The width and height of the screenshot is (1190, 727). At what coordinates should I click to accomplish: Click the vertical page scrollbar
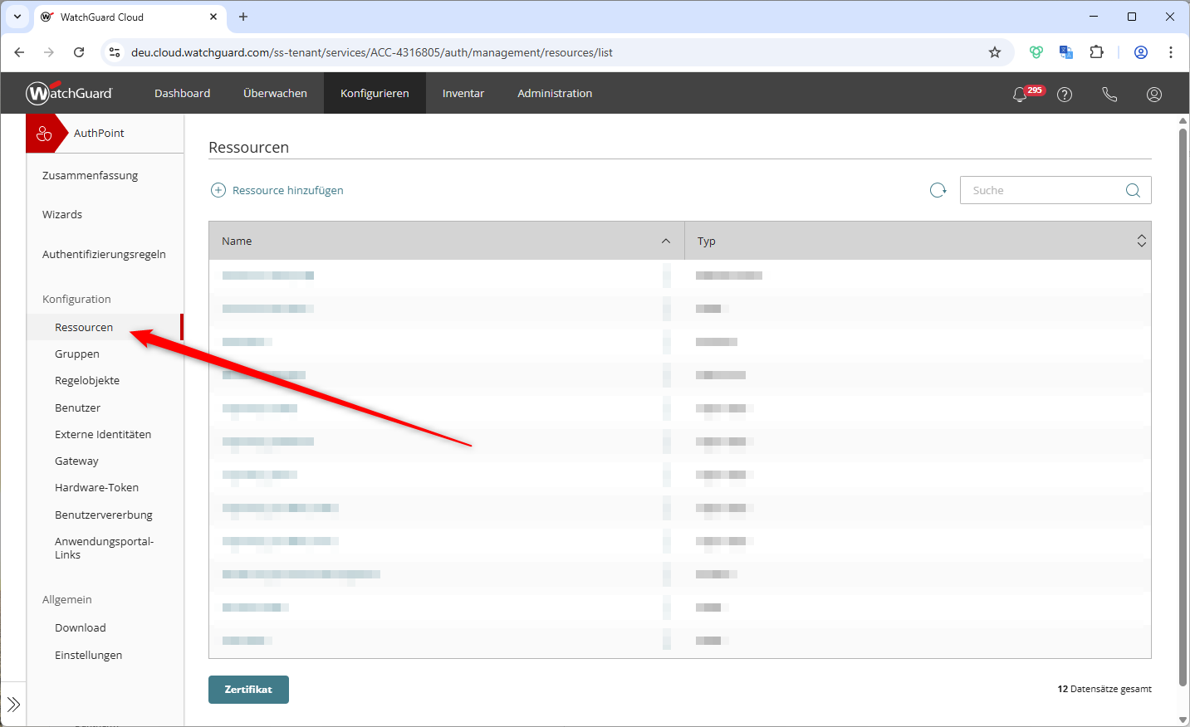(x=1183, y=415)
